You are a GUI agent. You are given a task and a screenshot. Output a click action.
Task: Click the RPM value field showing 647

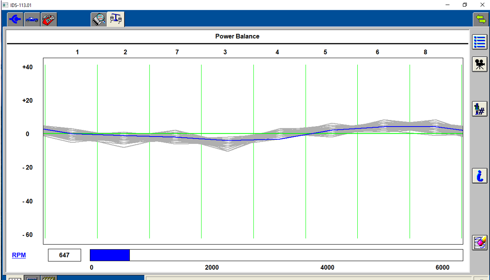click(64, 255)
